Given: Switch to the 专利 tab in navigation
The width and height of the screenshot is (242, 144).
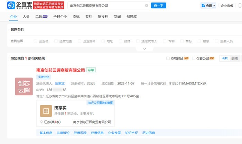Looking at the screenshot, I should [x=89, y=17].
